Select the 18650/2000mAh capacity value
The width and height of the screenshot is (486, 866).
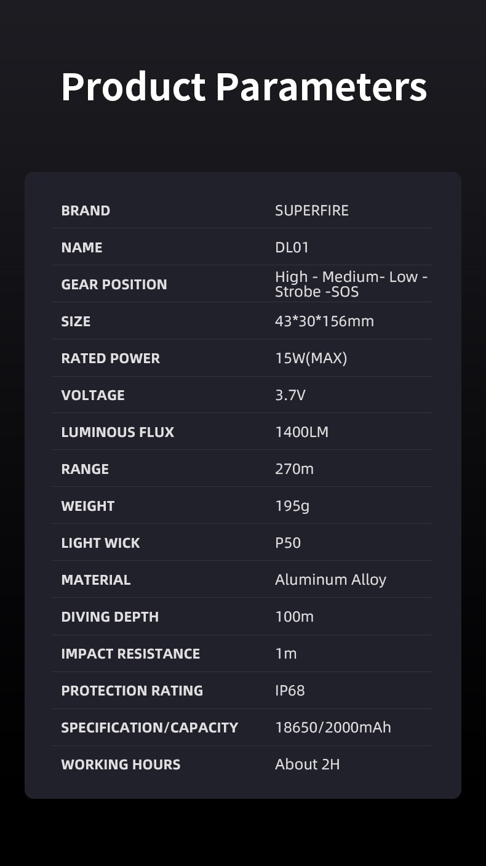(333, 728)
